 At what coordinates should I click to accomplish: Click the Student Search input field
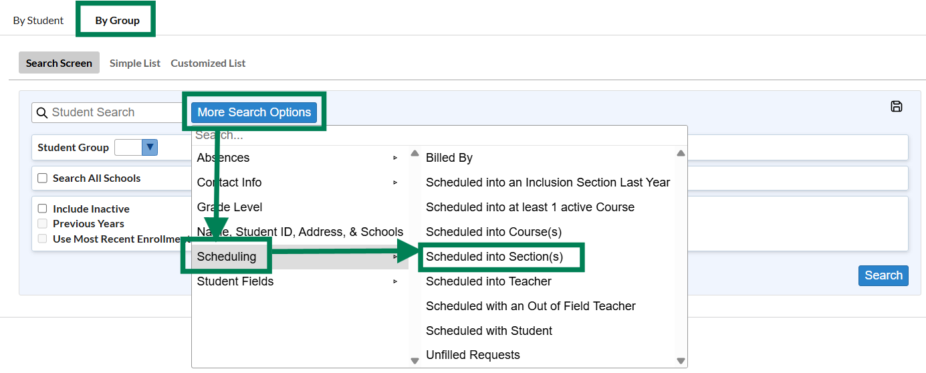tap(110, 112)
